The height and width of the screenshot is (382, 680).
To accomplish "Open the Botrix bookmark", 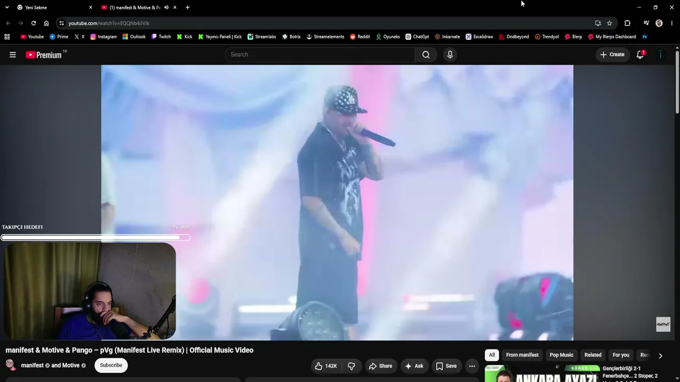I will pyautogui.click(x=291, y=37).
